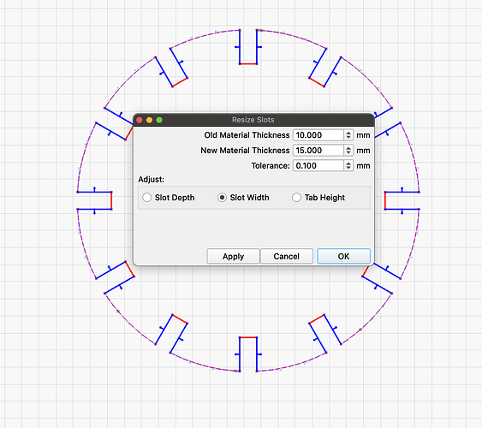This screenshot has width=482, height=428.
Task: Click the Tolerance value field
Action: click(318, 165)
